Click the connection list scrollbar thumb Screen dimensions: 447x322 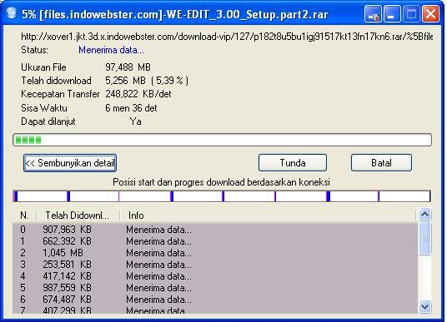[x=425, y=238]
